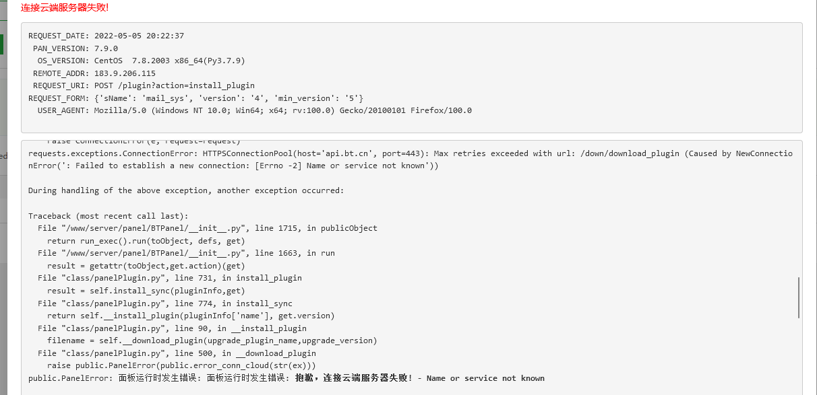Click the REMOTE_ADDR IP address 183.9.206.115

125,73
